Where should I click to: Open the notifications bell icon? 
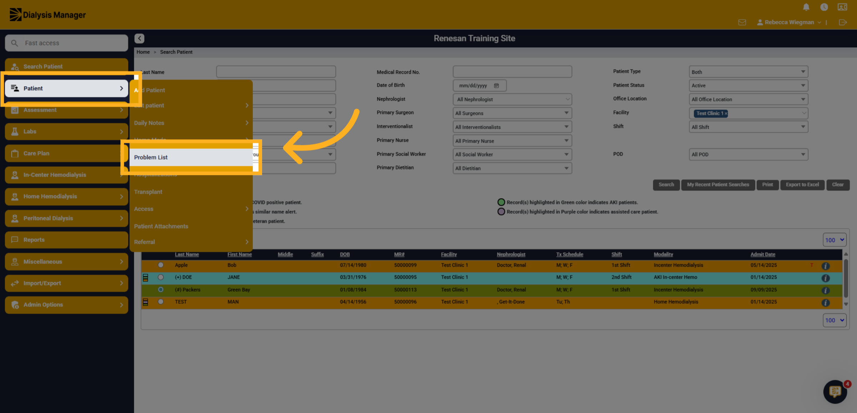806,7
